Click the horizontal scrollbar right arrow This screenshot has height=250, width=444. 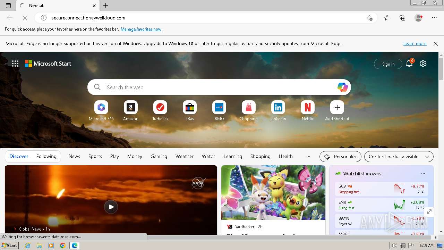click(436, 237)
